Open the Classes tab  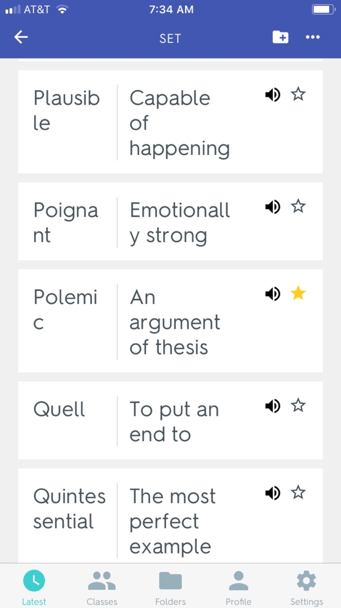[102, 586]
